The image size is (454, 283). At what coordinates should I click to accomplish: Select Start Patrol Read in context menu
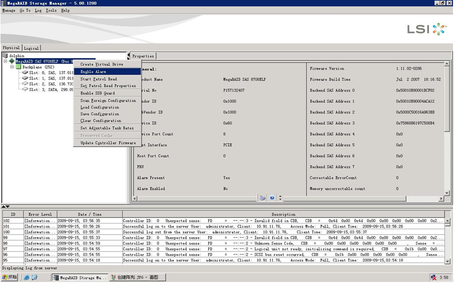point(98,79)
